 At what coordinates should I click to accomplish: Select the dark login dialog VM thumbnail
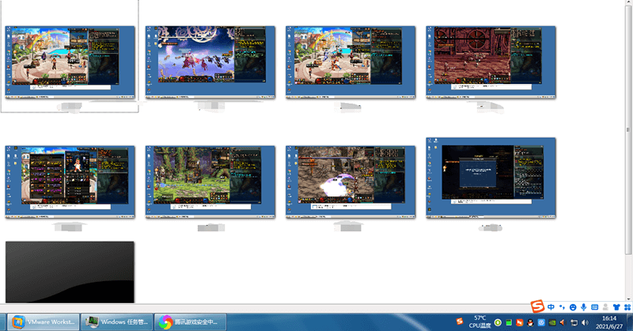click(491, 178)
